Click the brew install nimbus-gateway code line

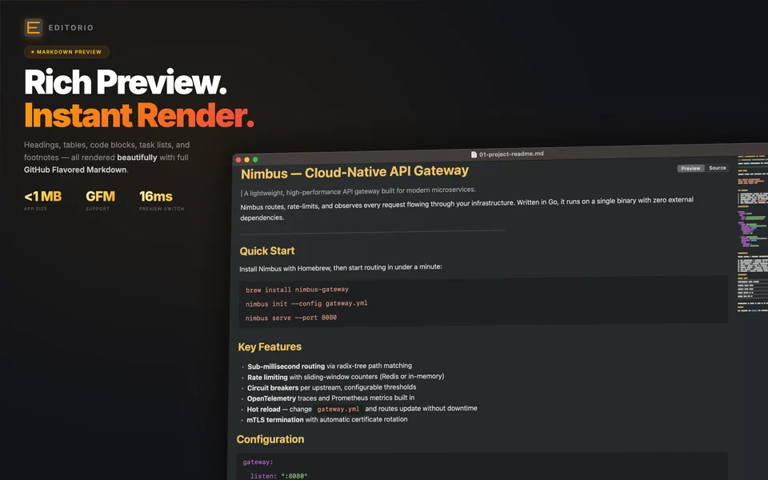pos(297,290)
